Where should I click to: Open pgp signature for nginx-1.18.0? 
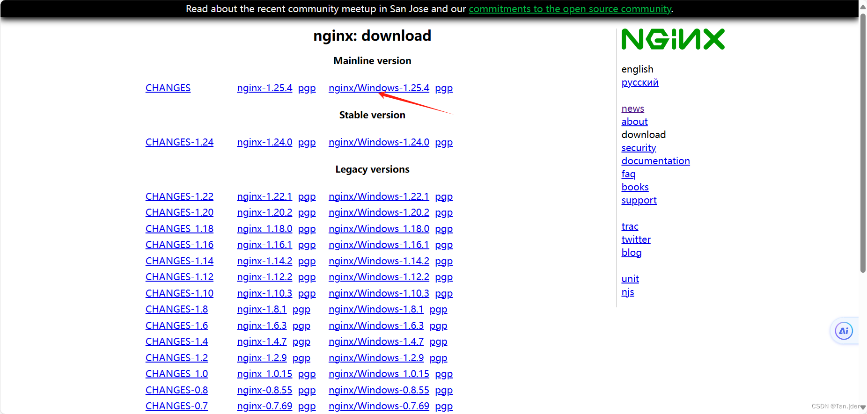(x=307, y=229)
